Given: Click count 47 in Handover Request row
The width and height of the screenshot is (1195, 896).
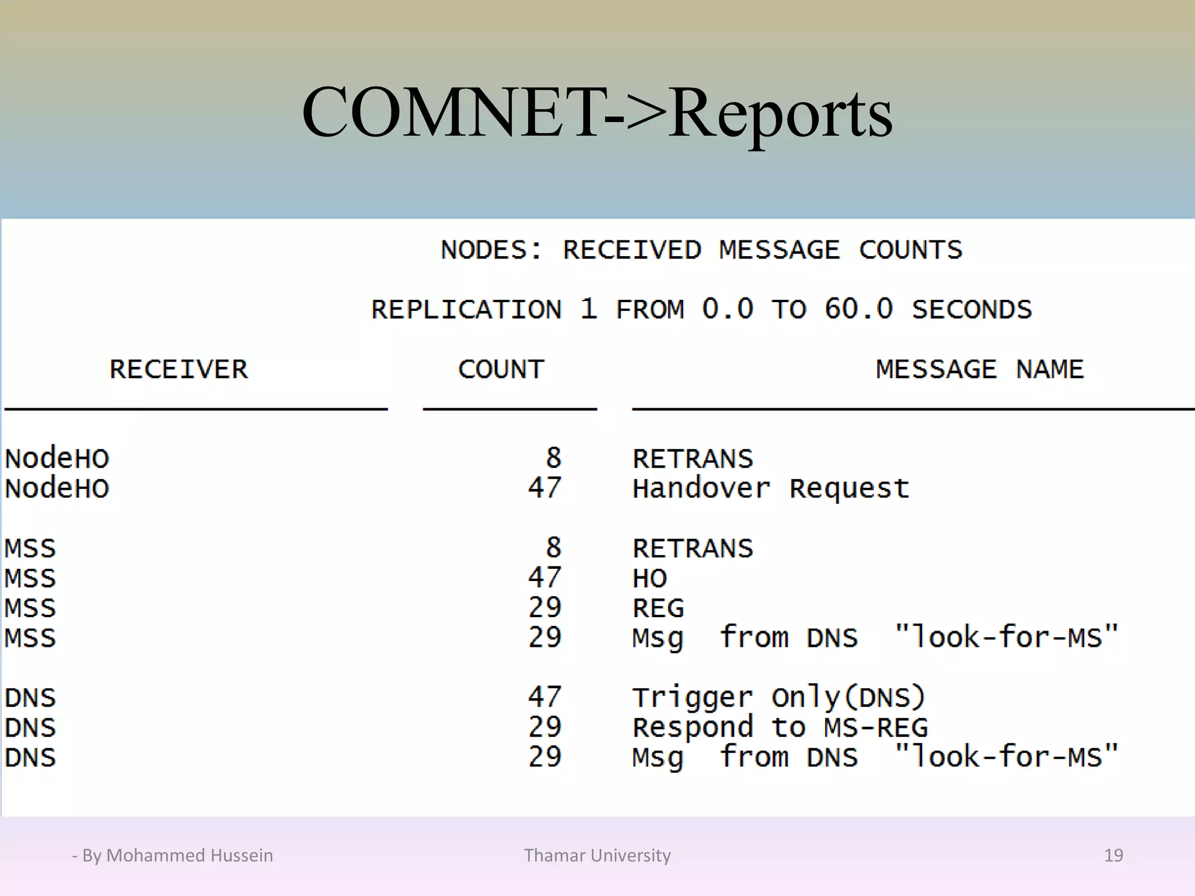Looking at the screenshot, I should (x=544, y=488).
